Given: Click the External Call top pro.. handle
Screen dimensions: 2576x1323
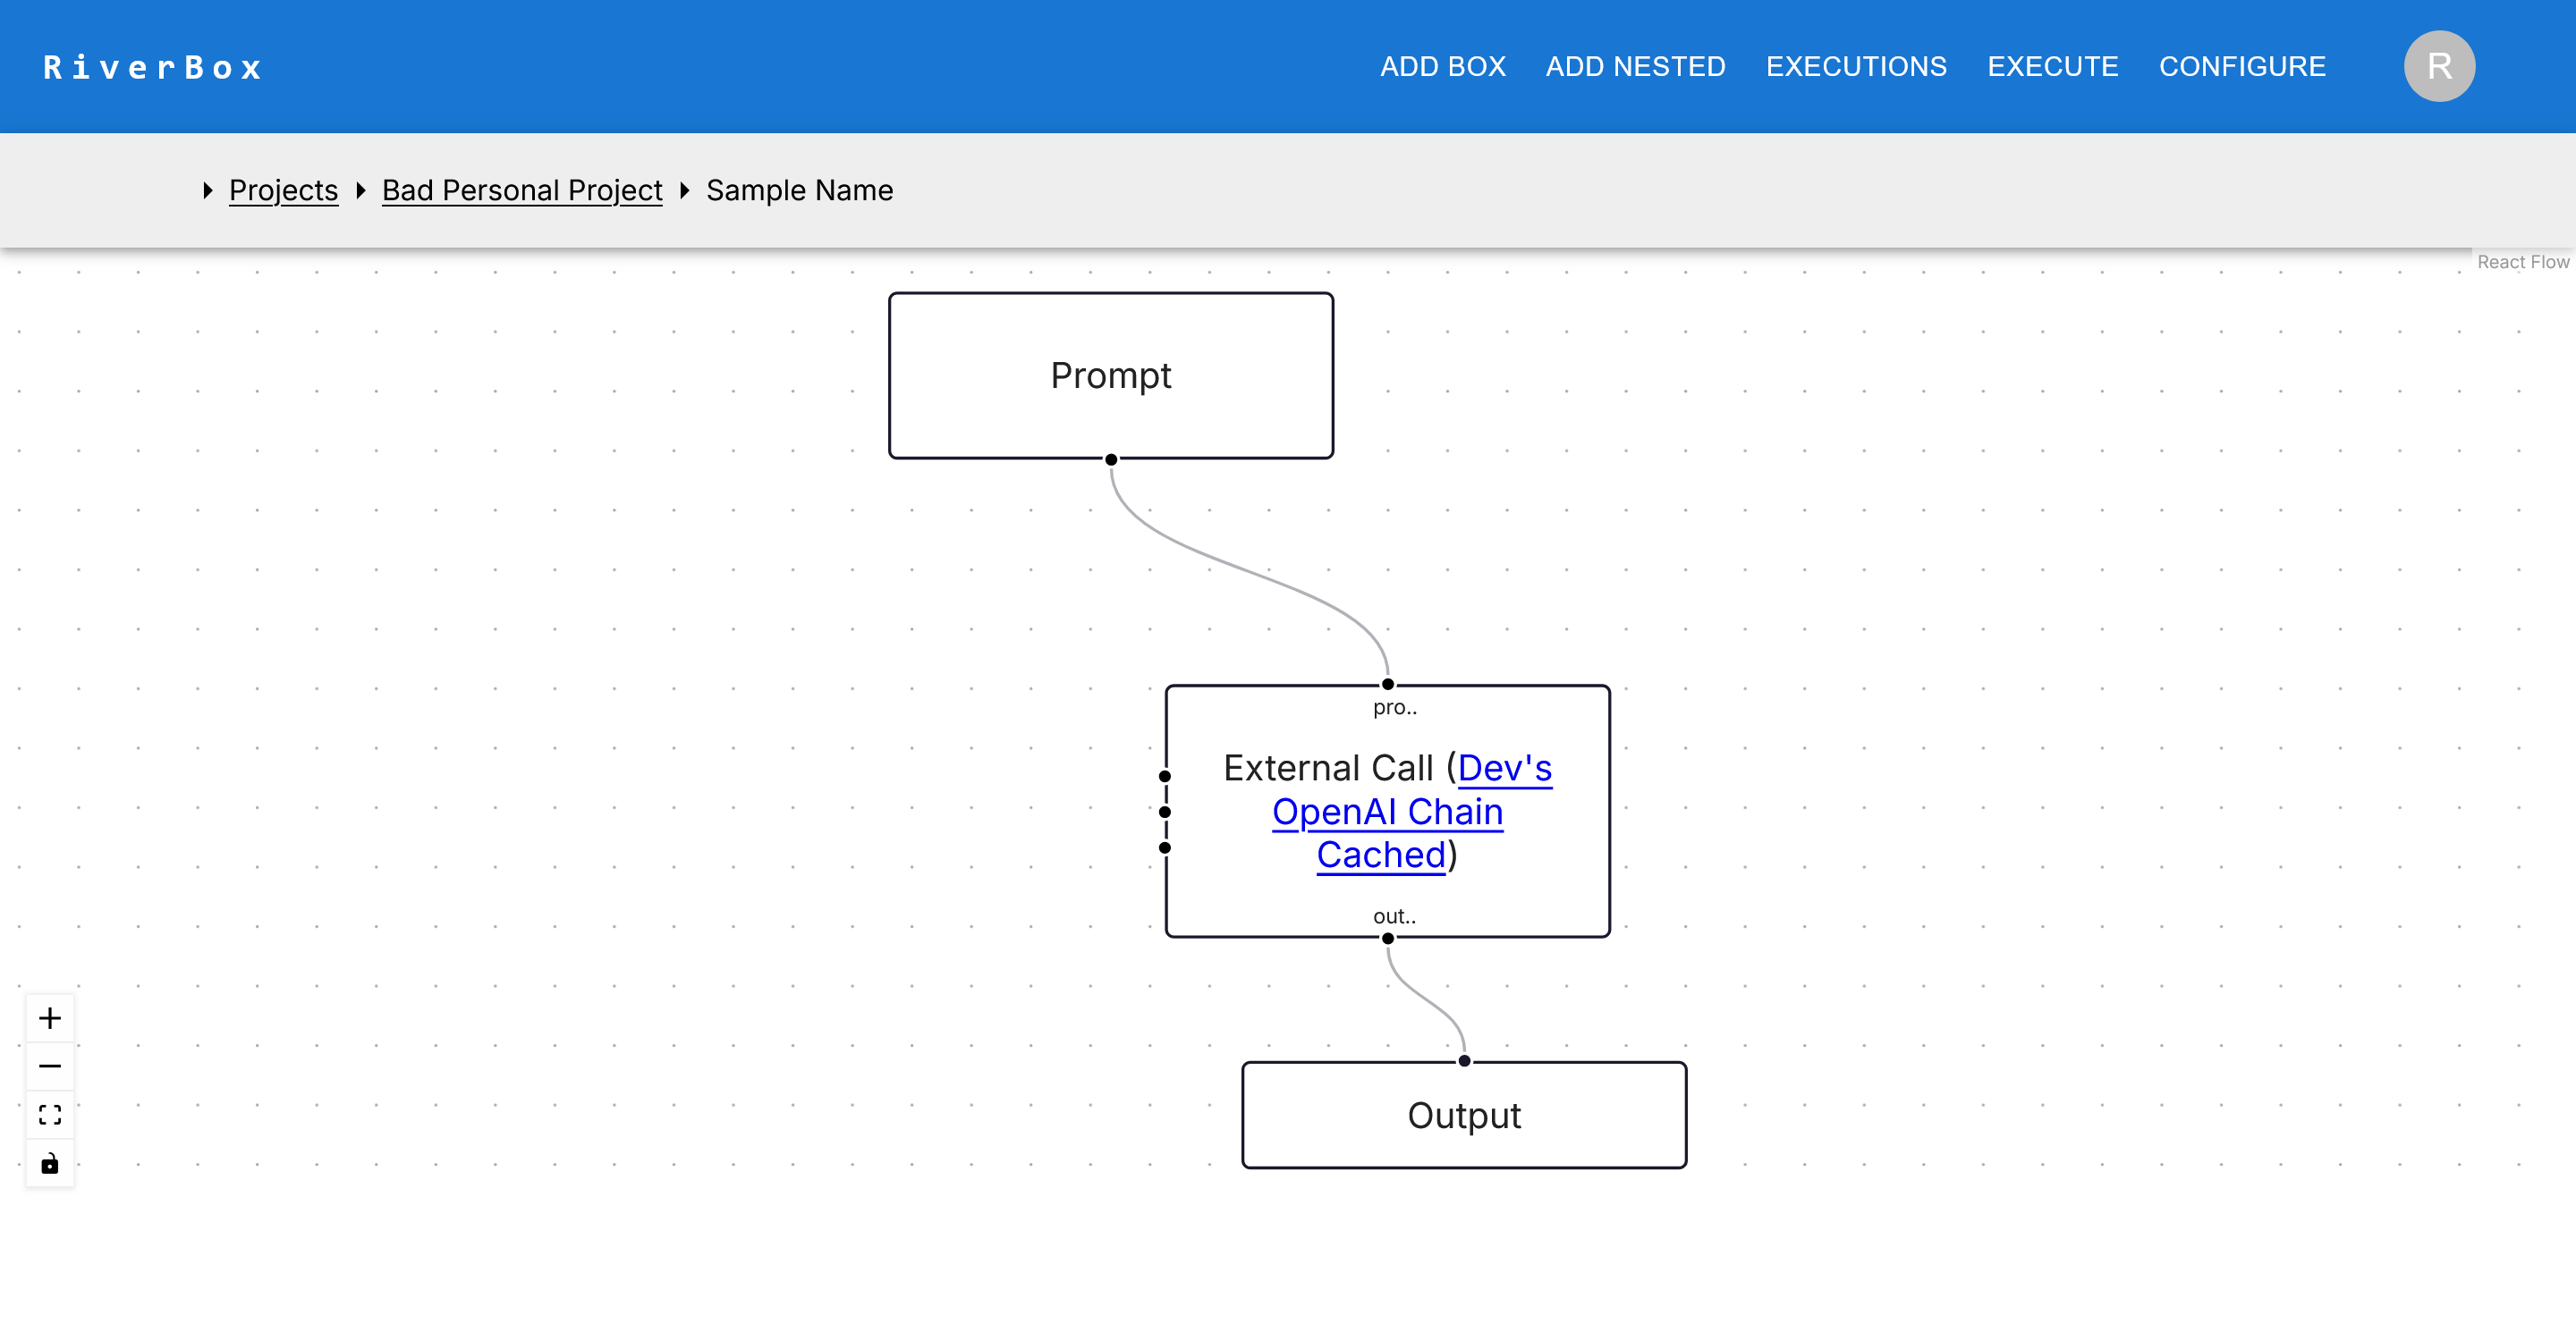Looking at the screenshot, I should pos(1388,685).
